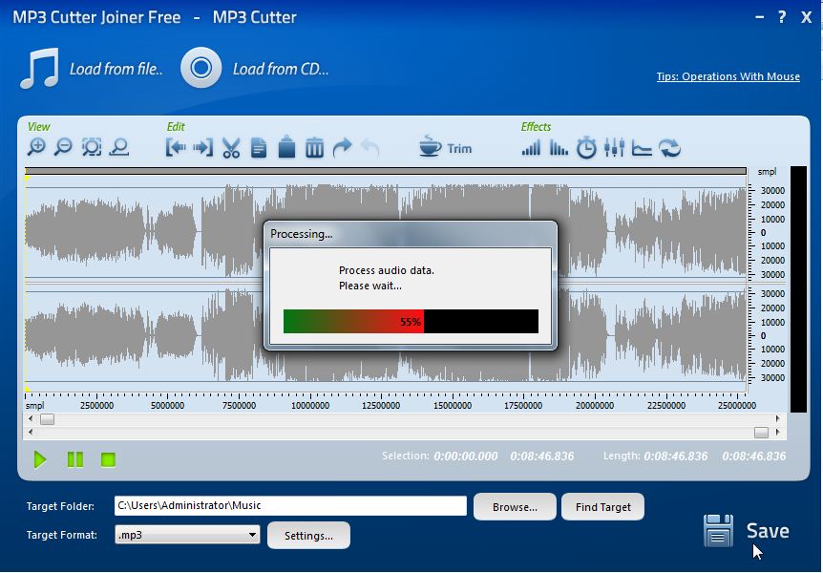Click the upper scrollbar right arrow
The width and height of the screenshot is (823, 573).
(777, 419)
